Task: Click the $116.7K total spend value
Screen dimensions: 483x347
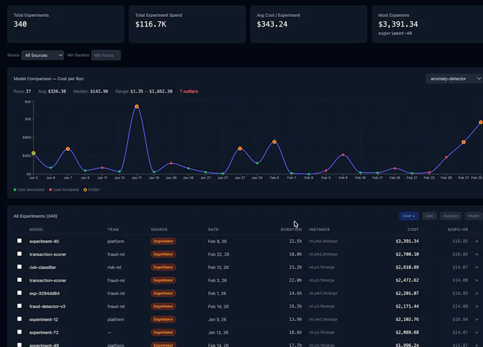Action: pyautogui.click(x=150, y=24)
